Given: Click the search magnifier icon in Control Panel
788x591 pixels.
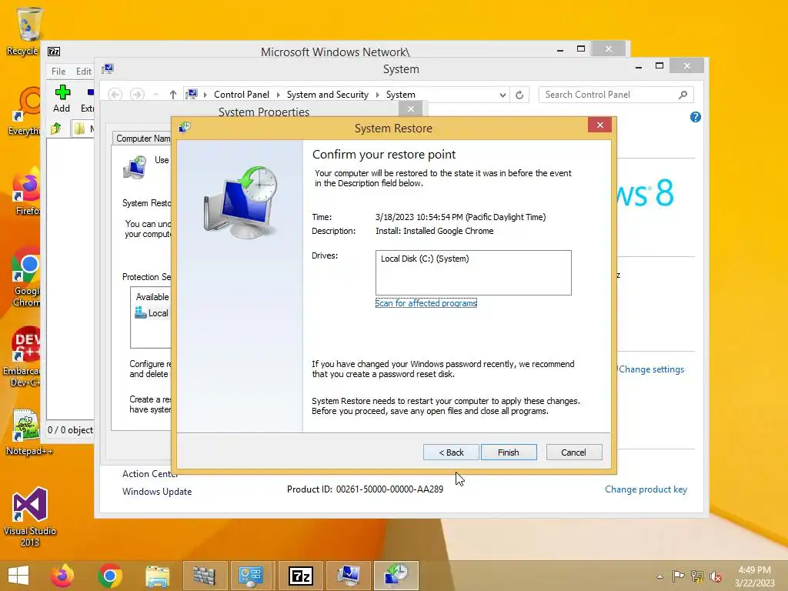Looking at the screenshot, I should pyautogui.click(x=683, y=95).
